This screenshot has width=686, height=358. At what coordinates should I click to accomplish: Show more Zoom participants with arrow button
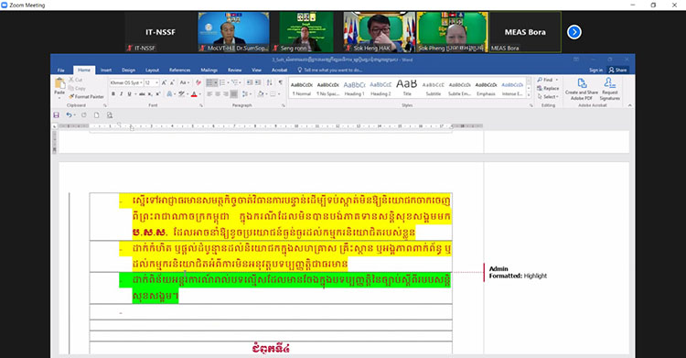tap(574, 32)
